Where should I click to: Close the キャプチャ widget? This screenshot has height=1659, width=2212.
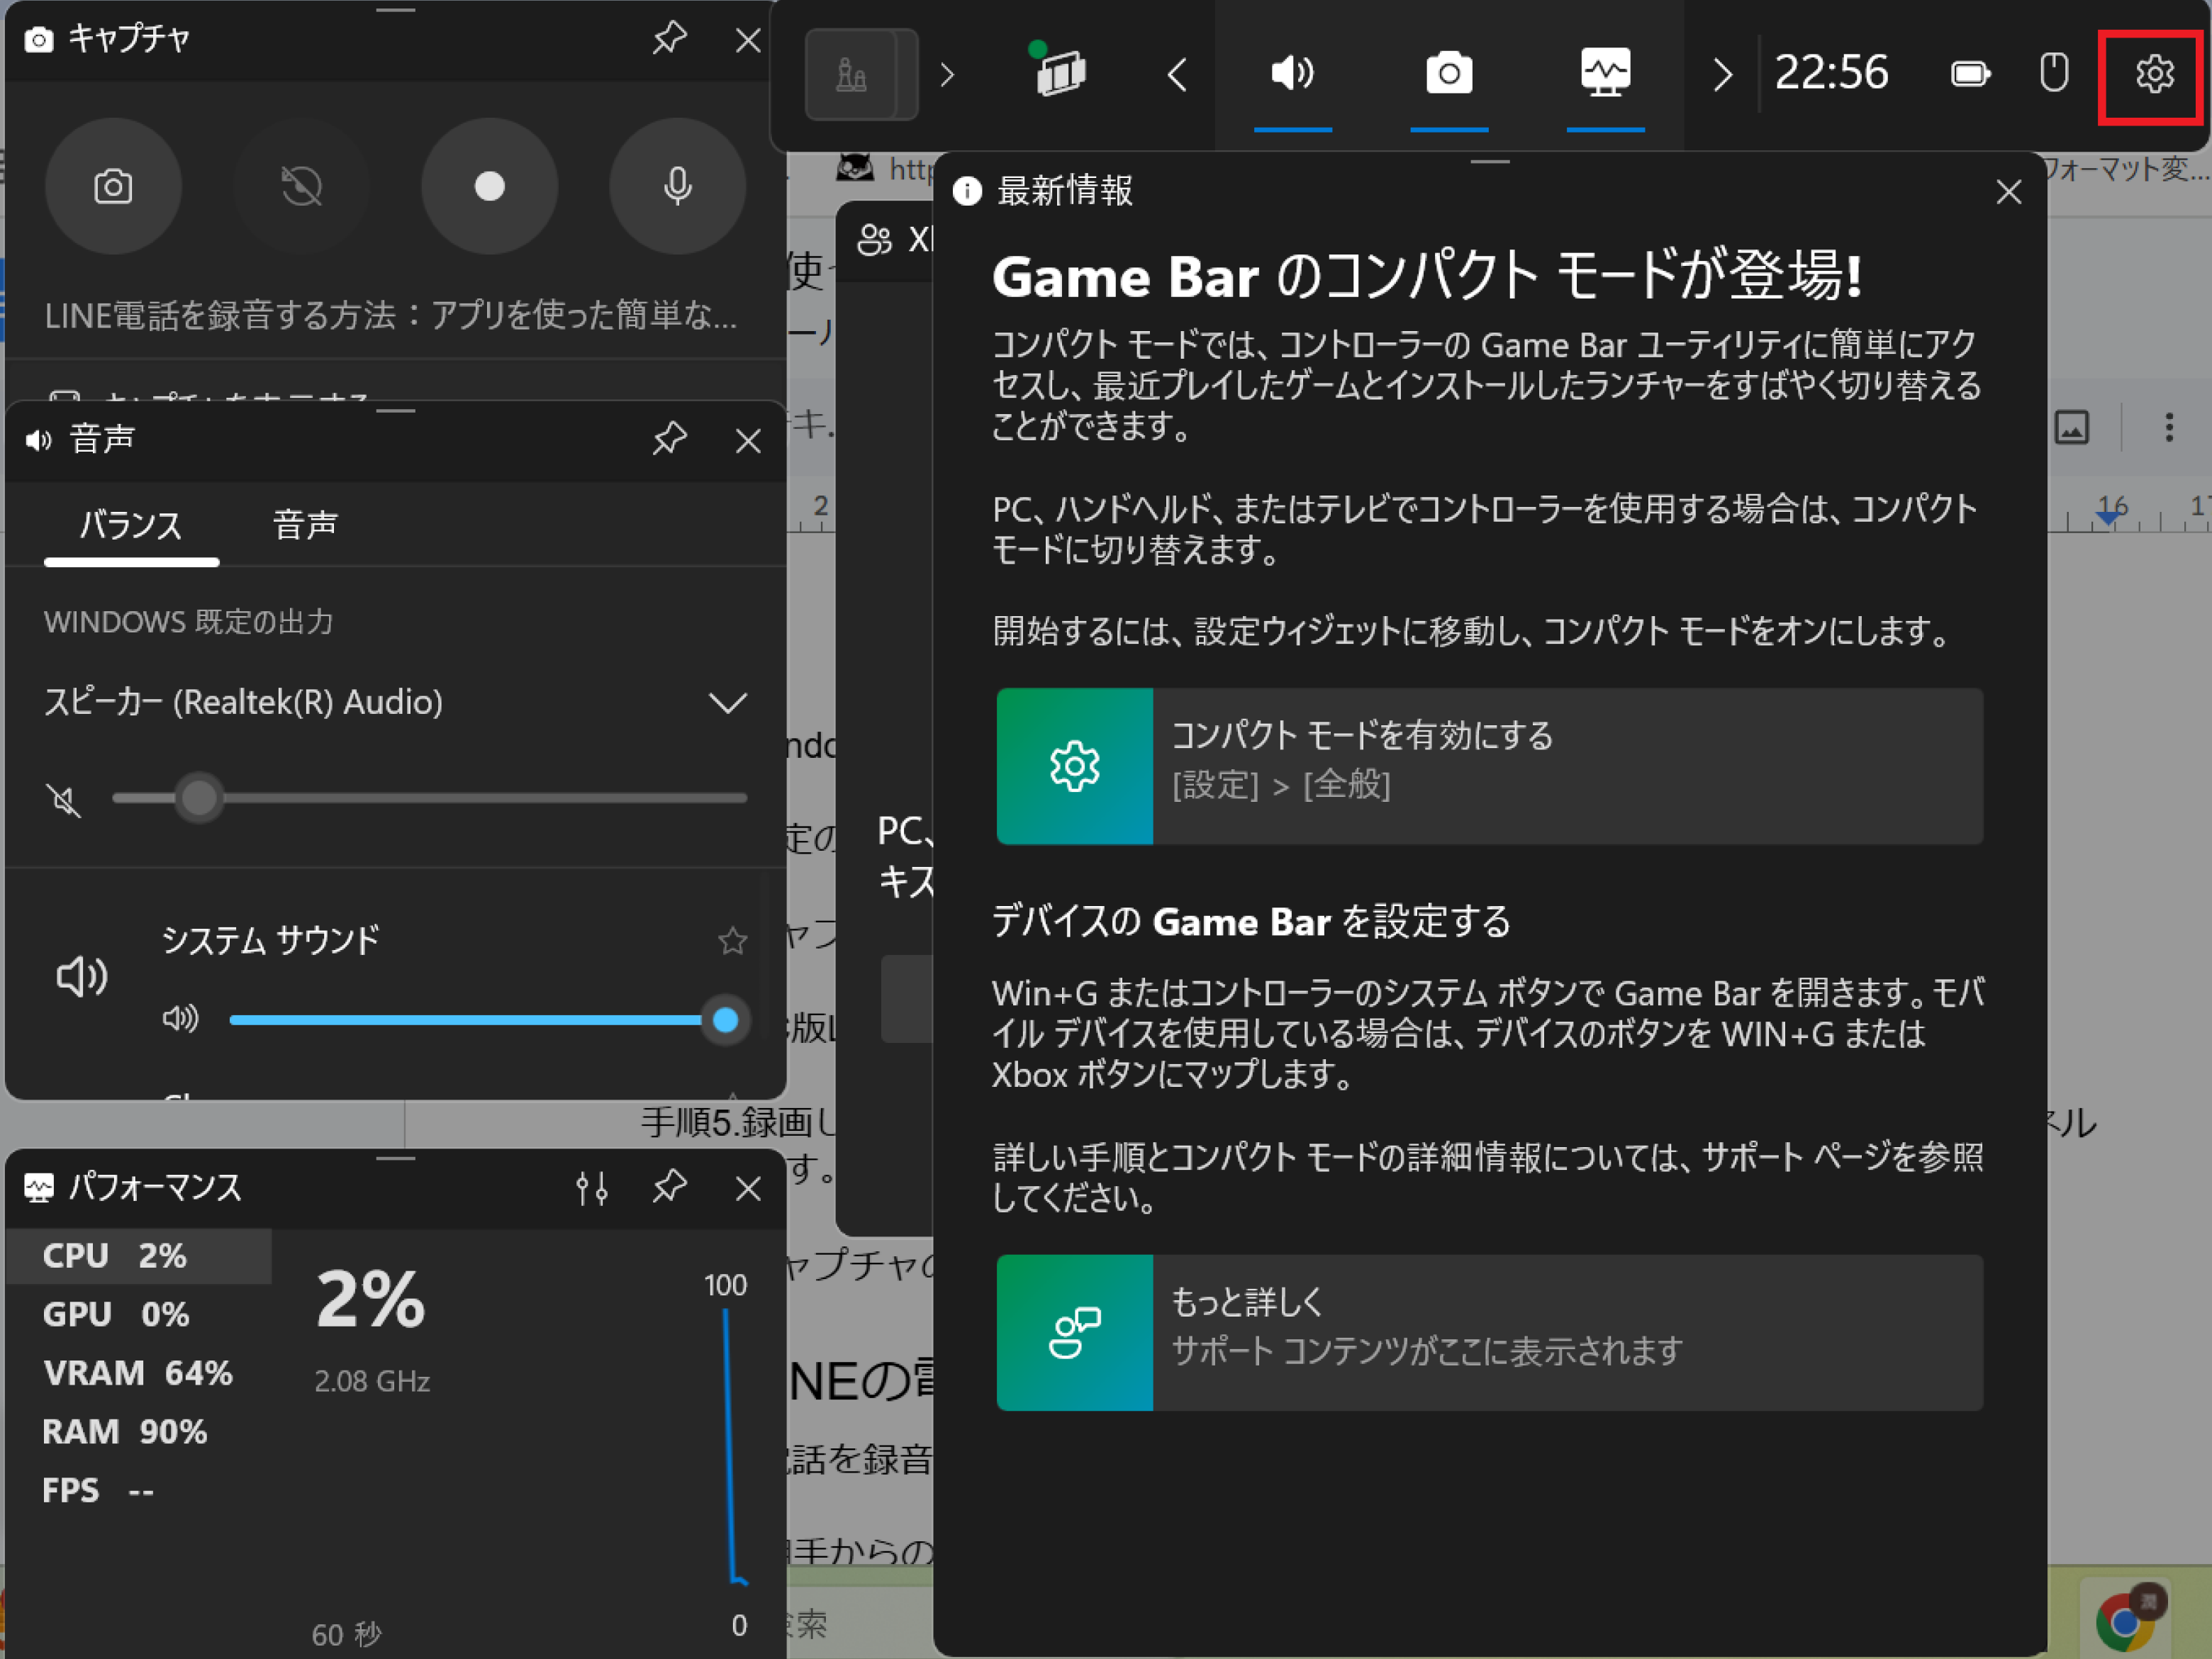tap(748, 40)
